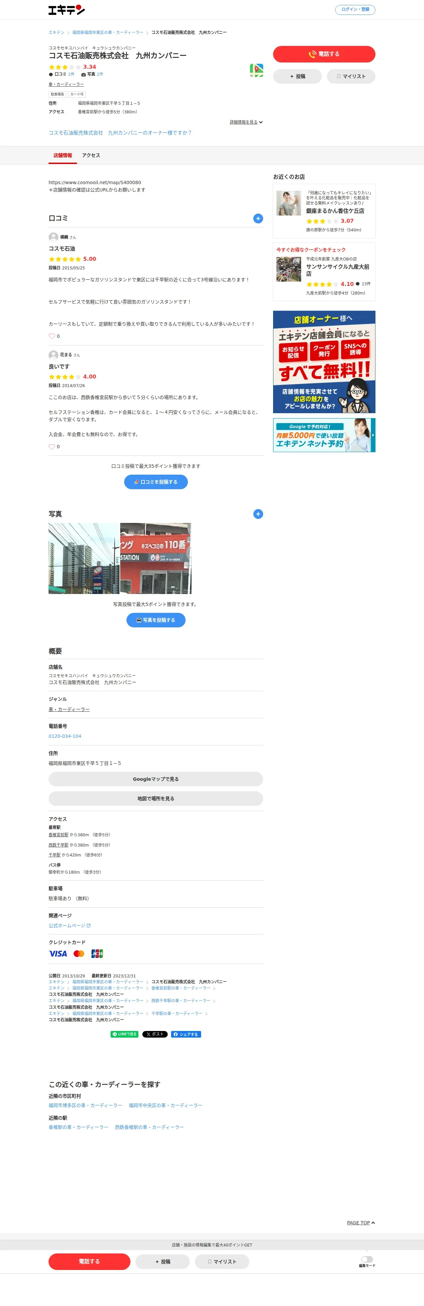This screenshot has height=1306, width=424.
Task: Click 口コミを投稿する button
Action: (x=156, y=482)
